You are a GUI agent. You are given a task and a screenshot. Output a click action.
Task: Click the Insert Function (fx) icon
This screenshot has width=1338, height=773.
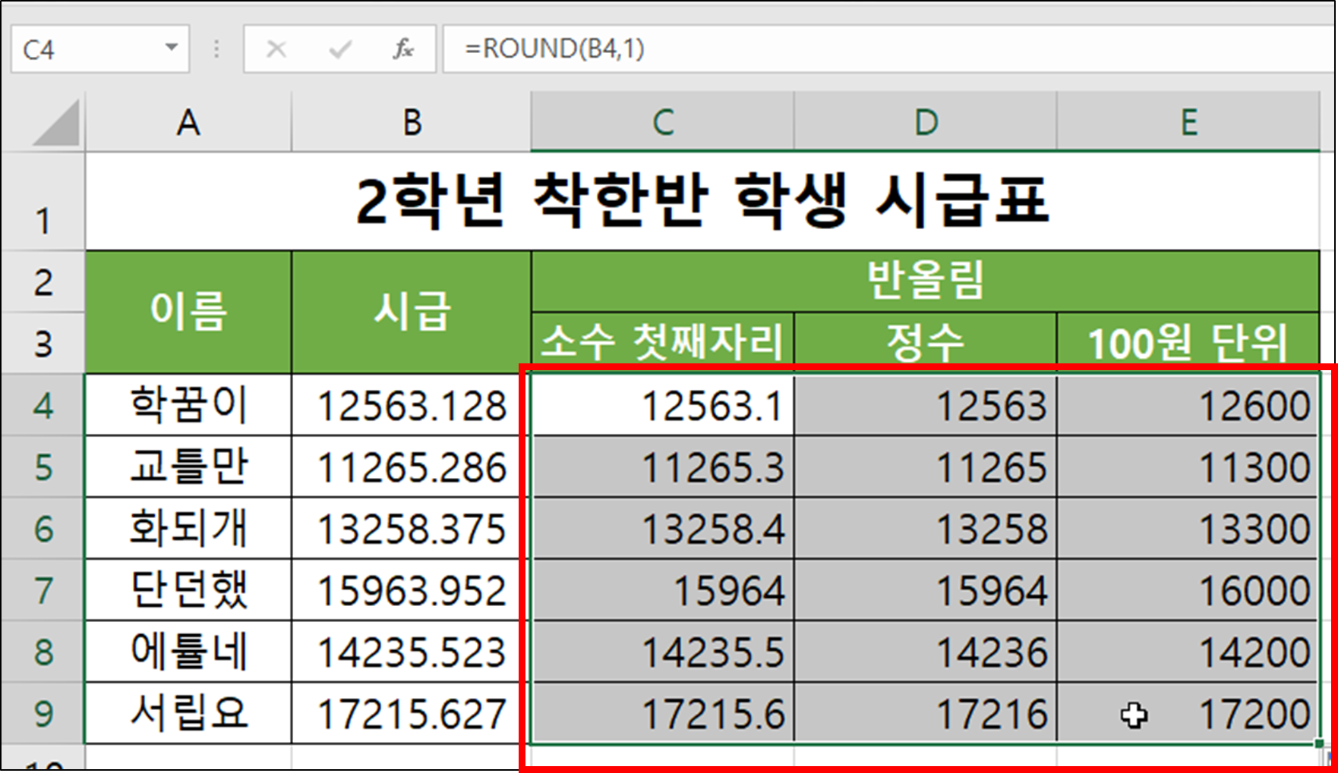click(404, 49)
